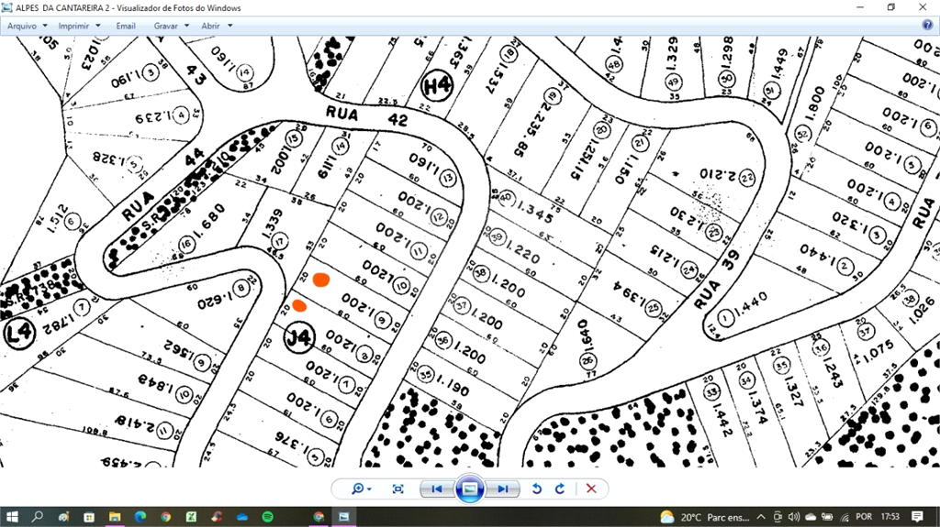940x527 pixels.
Task: Click the actual size fit button
Action: coord(397,489)
